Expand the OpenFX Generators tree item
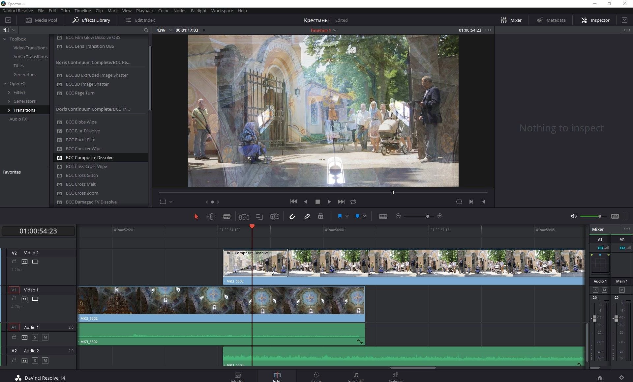This screenshot has height=382, width=633. (x=9, y=101)
